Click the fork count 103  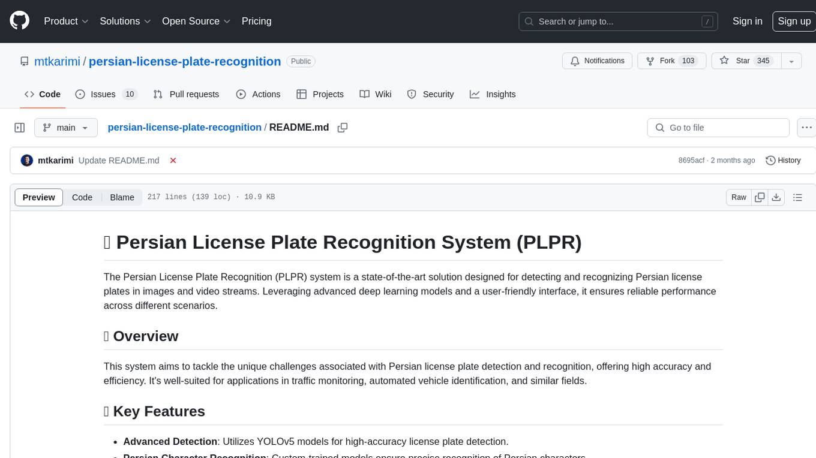pyautogui.click(x=688, y=61)
